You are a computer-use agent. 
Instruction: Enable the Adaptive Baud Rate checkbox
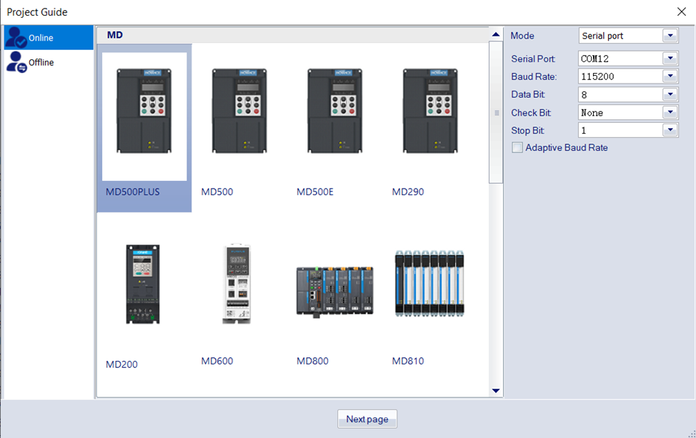click(x=517, y=148)
